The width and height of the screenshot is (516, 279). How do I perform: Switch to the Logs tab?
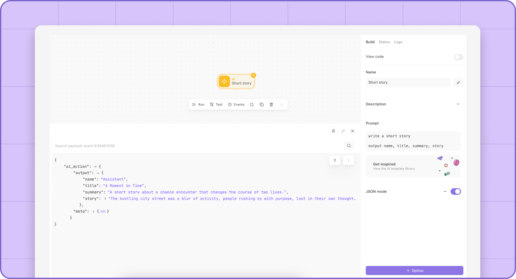398,42
